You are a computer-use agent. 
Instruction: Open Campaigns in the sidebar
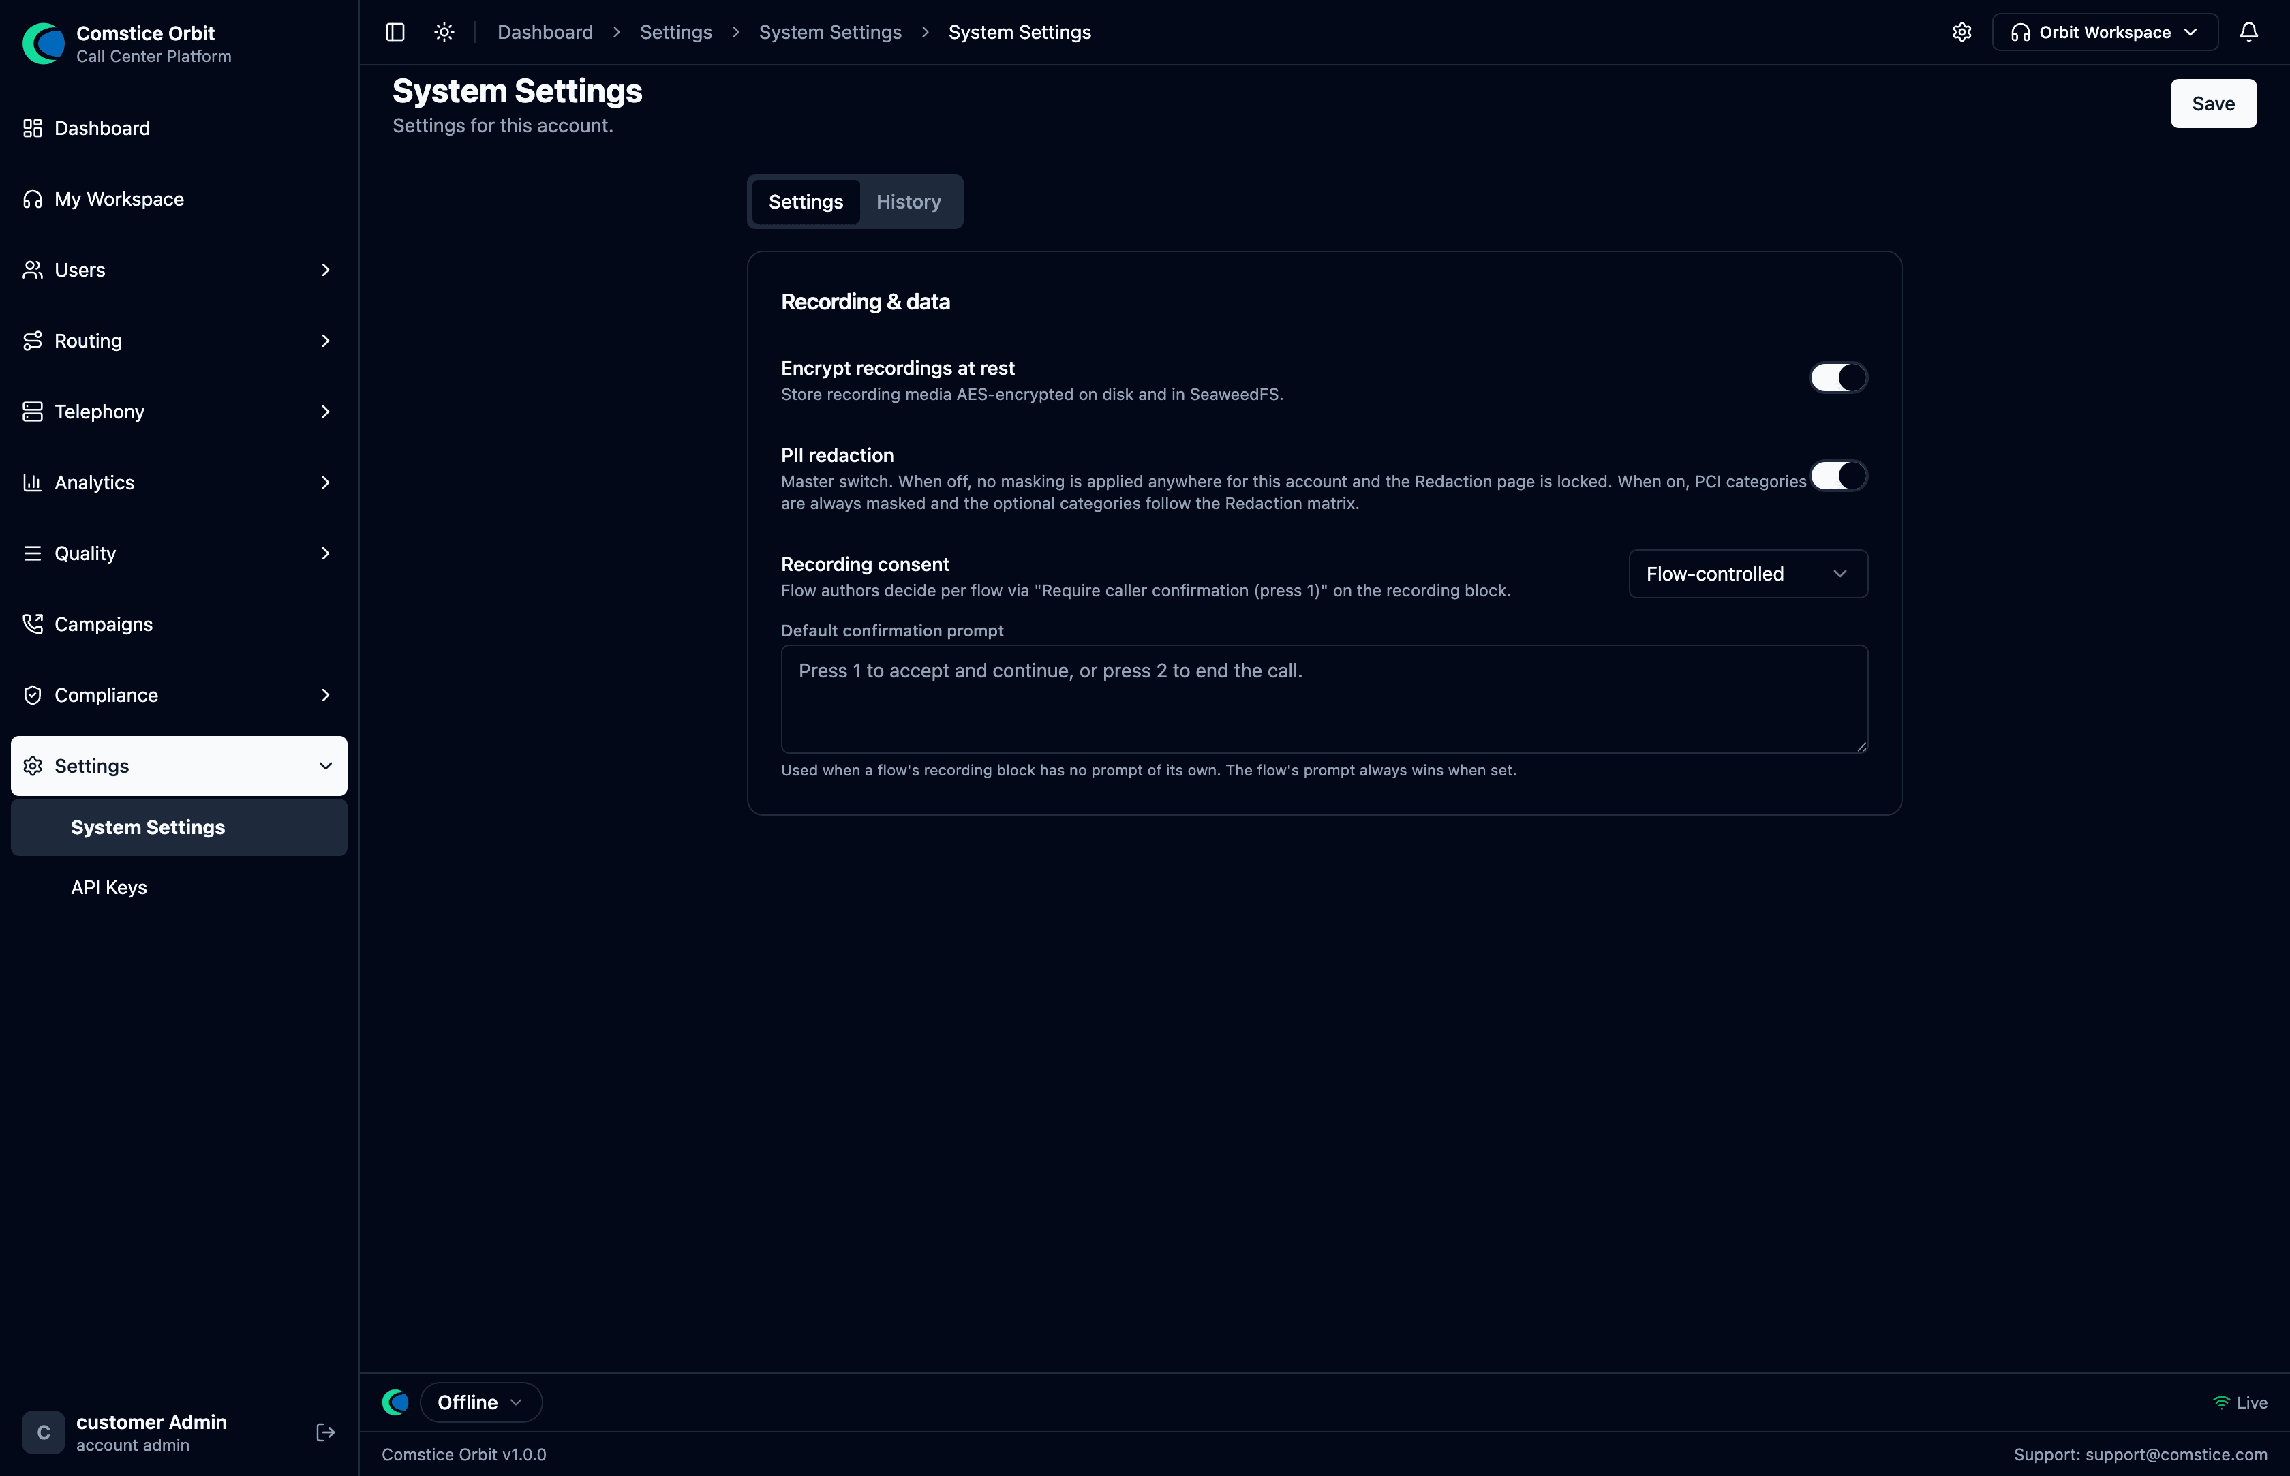[x=179, y=625]
